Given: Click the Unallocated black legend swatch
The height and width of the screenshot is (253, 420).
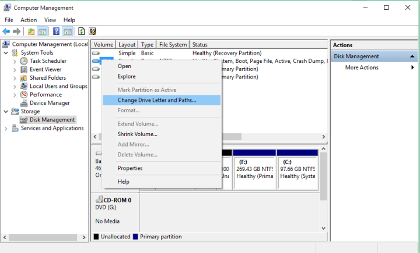Looking at the screenshot, I should pyautogui.click(x=96, y=237).
